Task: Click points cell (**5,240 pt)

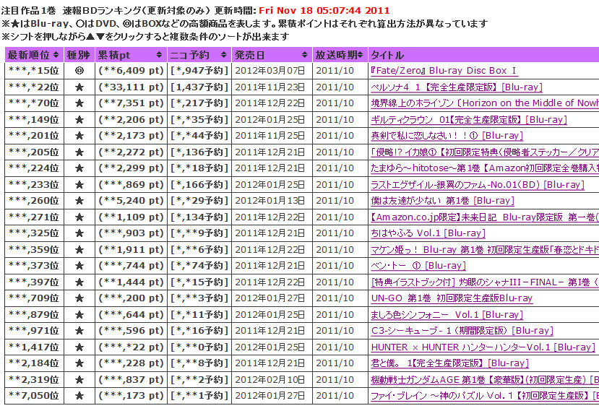Action: point(131,201)
